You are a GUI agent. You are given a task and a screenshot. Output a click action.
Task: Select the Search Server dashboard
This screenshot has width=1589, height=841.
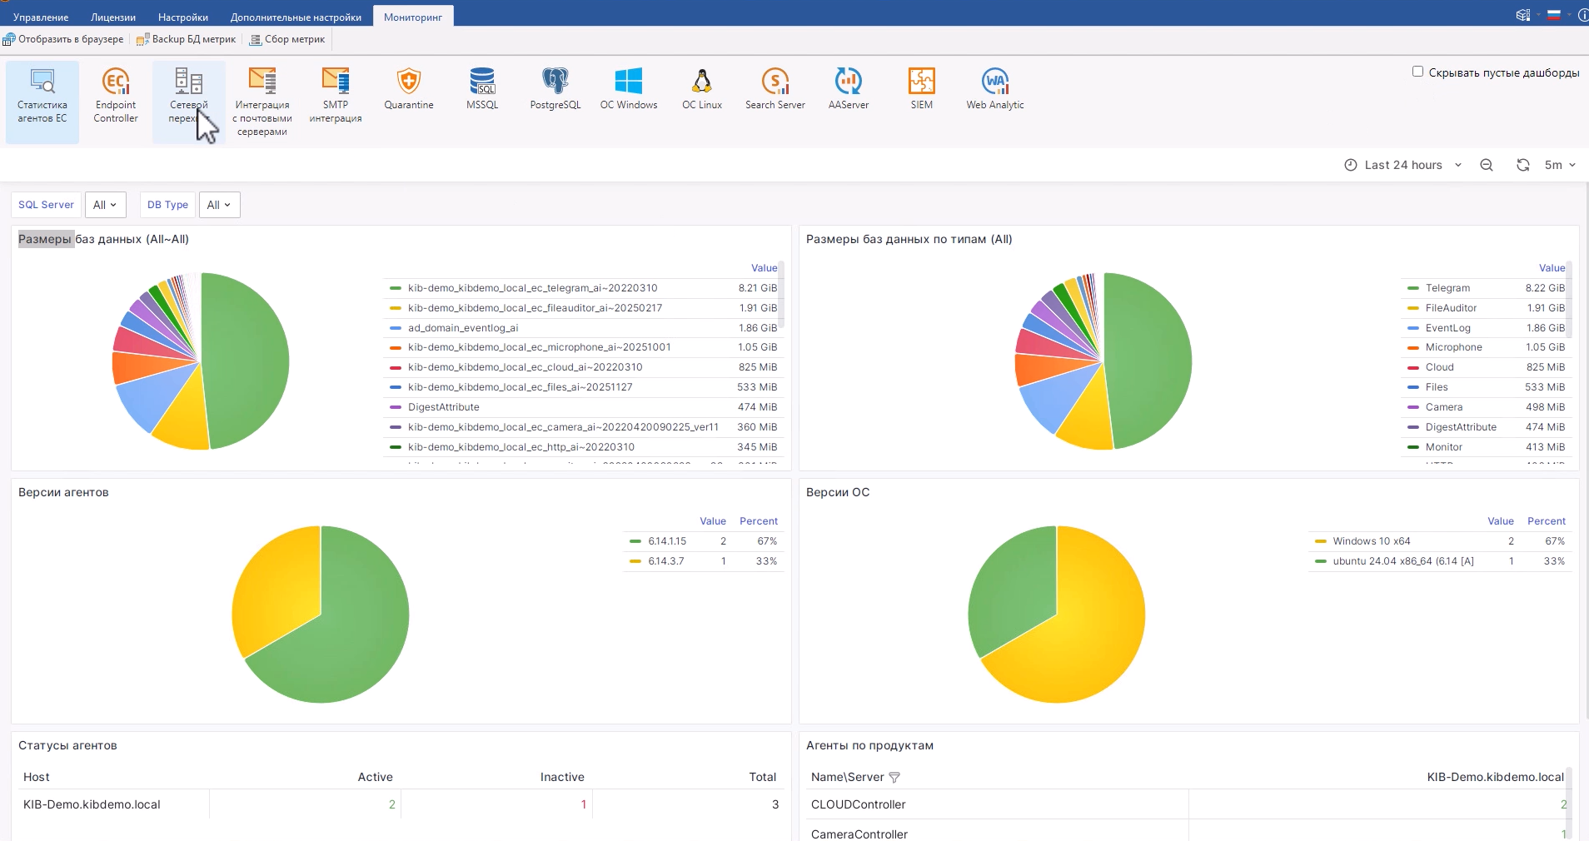pyautogui.click(x=775, y=89)
